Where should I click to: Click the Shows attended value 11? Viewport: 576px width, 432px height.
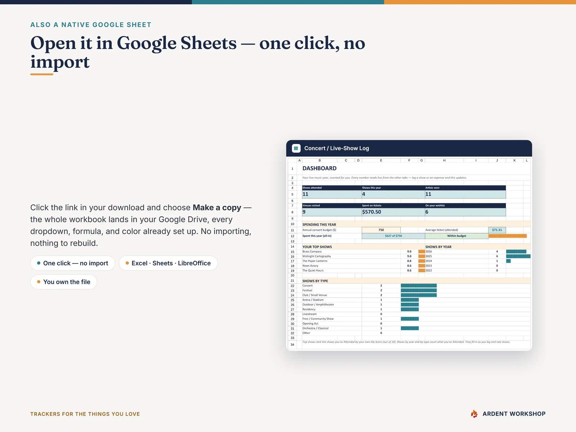pos(332,194)
